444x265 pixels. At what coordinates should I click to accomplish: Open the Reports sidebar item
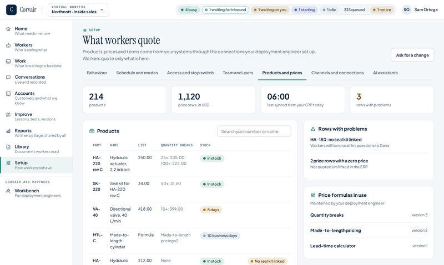click(36, 133)
